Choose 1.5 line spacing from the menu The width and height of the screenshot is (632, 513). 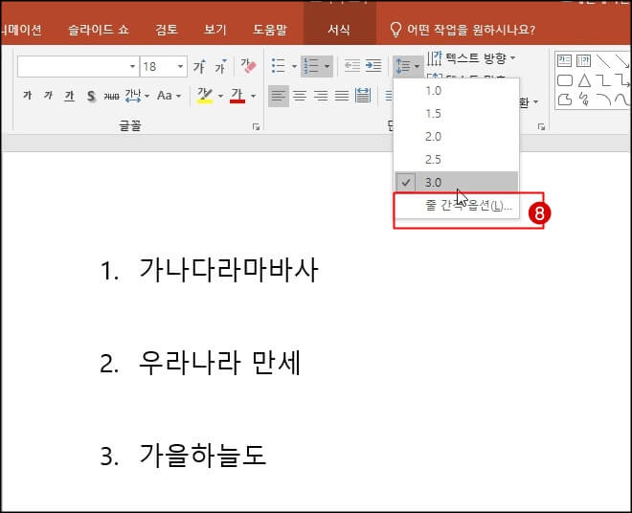click(x=456, y=114)
